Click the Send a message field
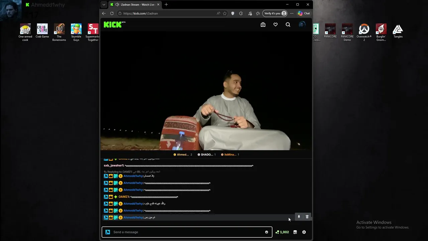The width and height of the screenshot is (428, 241). [x=187, y=232]
